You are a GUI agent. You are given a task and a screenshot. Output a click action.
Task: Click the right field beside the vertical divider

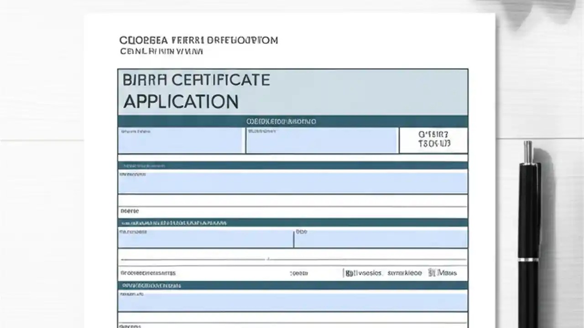tap(380, 238)
